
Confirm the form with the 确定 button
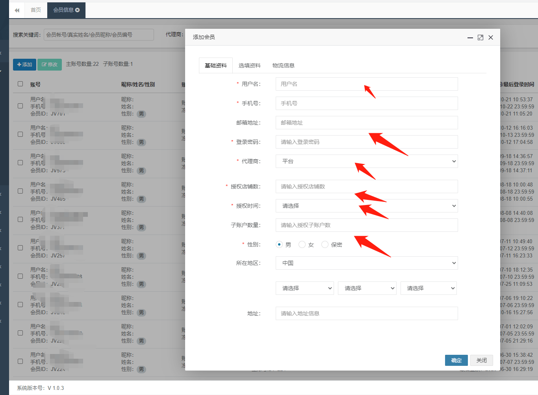(456, 360)
